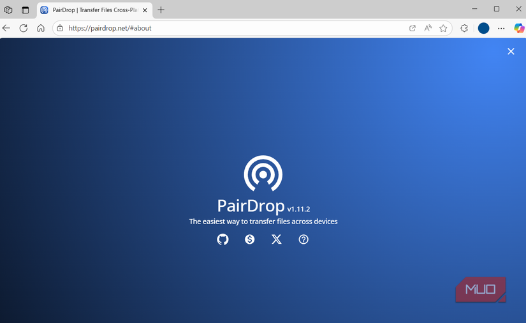Maximize the browser window
This screenshot has height=323, width=526.
497,9
